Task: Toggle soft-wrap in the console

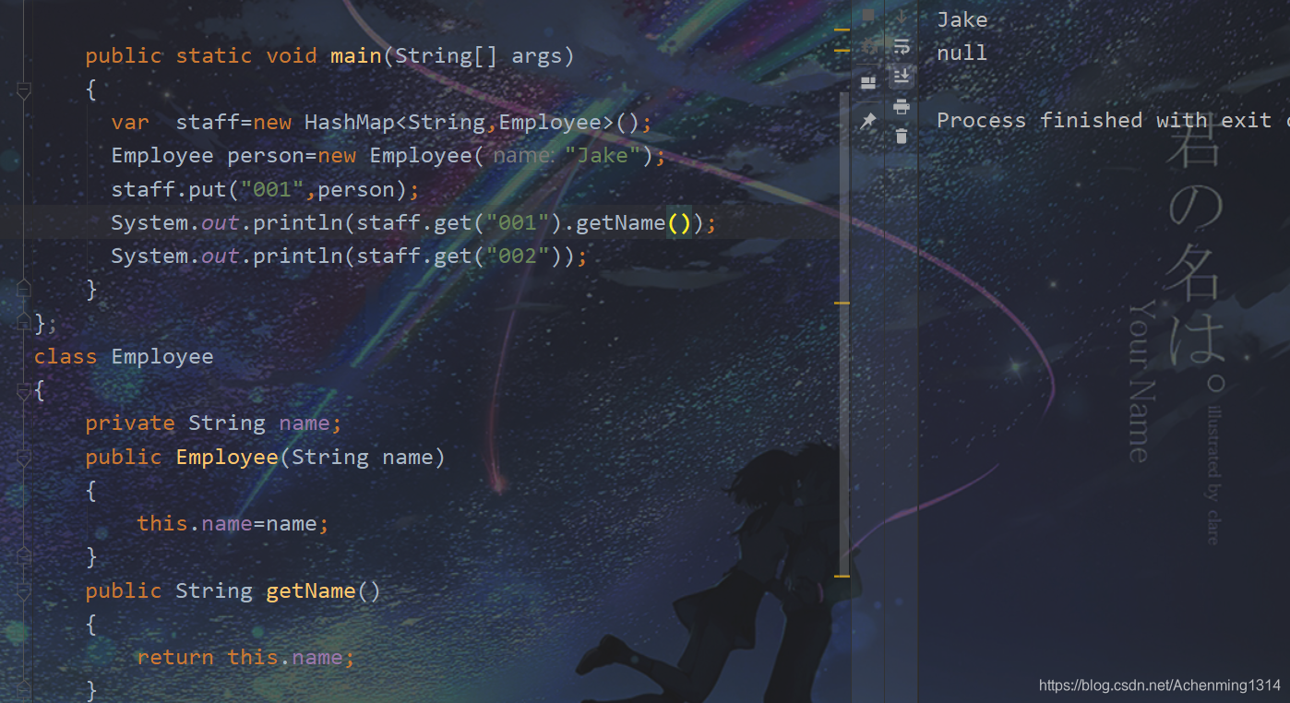Action: (902, 47)
